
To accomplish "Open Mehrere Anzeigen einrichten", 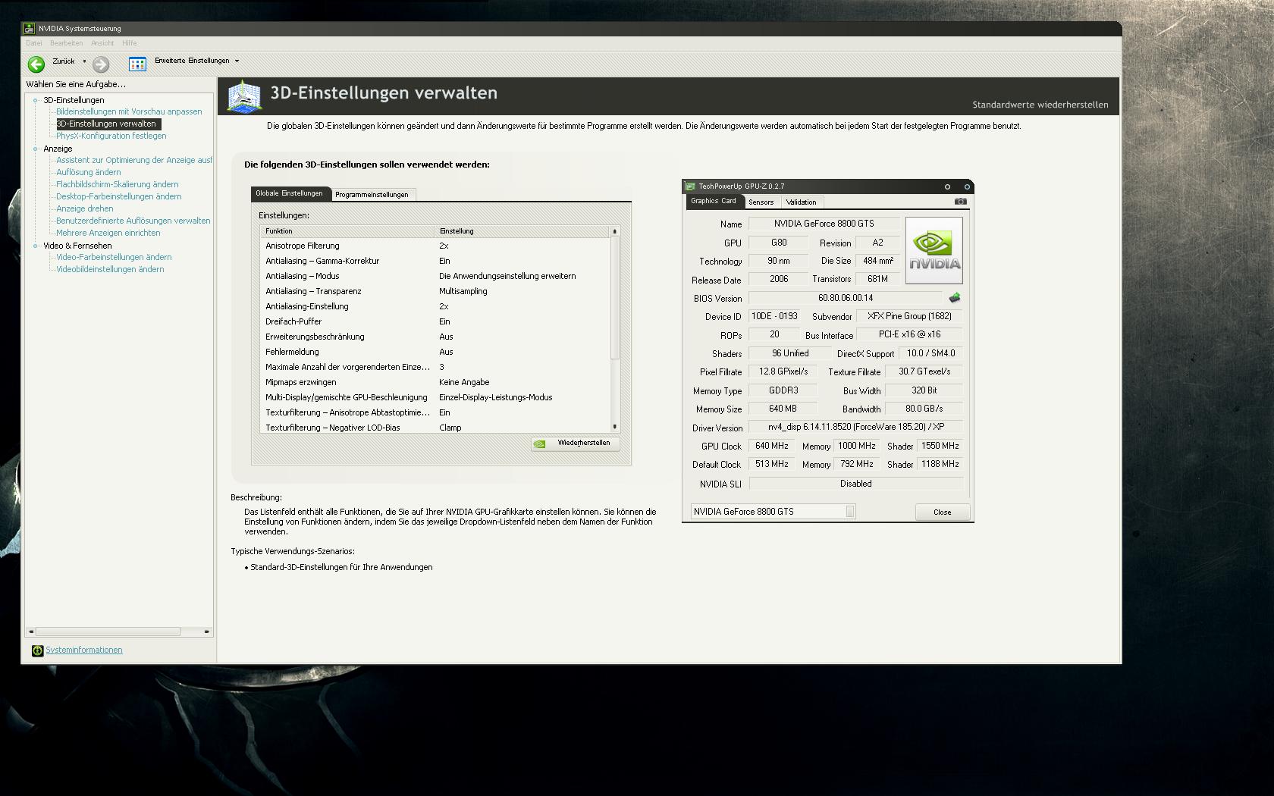I will pyautogui.click(x=108, y=233).
